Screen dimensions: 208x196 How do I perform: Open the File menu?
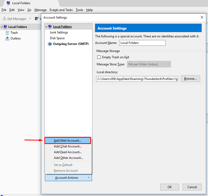tap(4, 10)
